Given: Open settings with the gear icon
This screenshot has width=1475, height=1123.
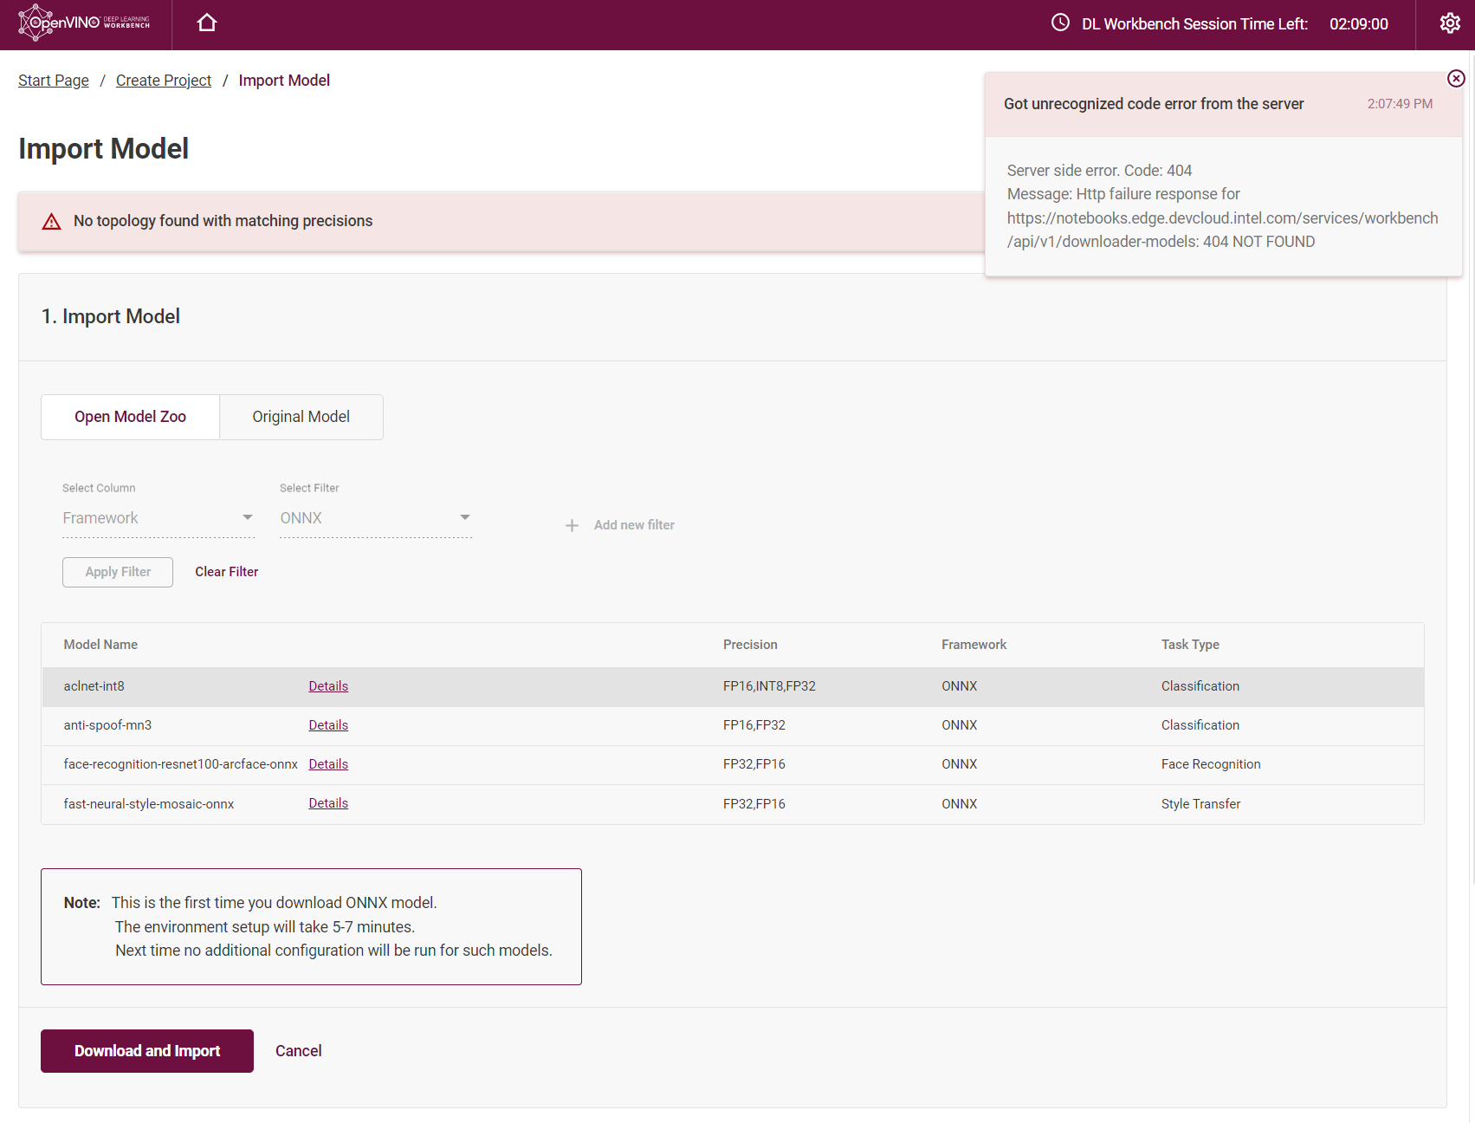Looking at the screenshot, I should 1448,23.
